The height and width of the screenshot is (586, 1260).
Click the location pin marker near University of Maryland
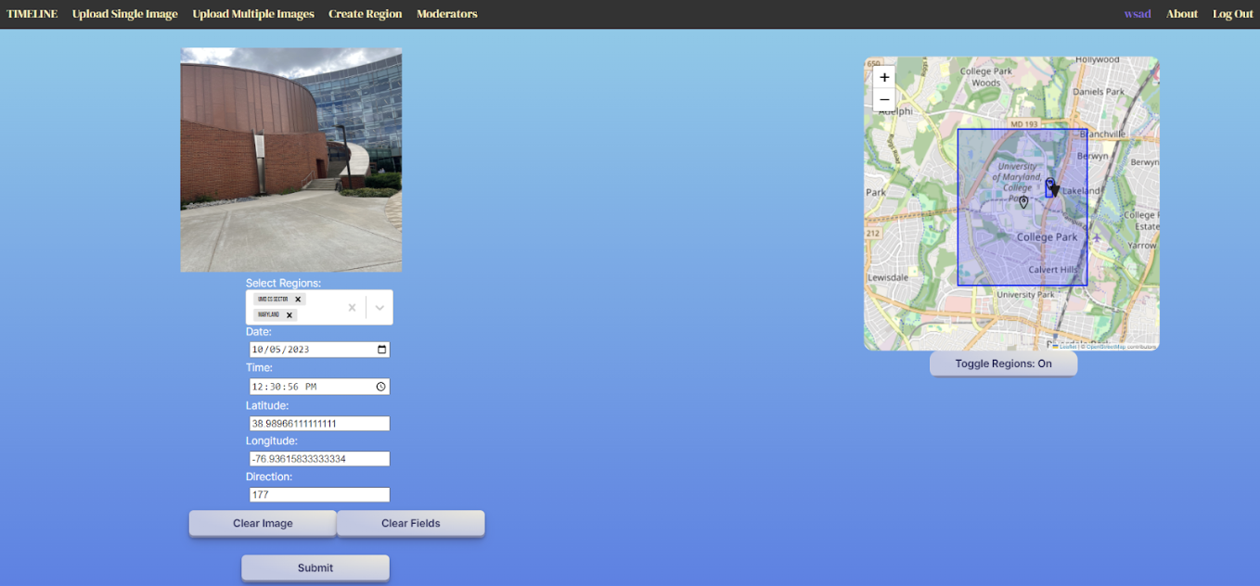click(x=1023, y=201)
